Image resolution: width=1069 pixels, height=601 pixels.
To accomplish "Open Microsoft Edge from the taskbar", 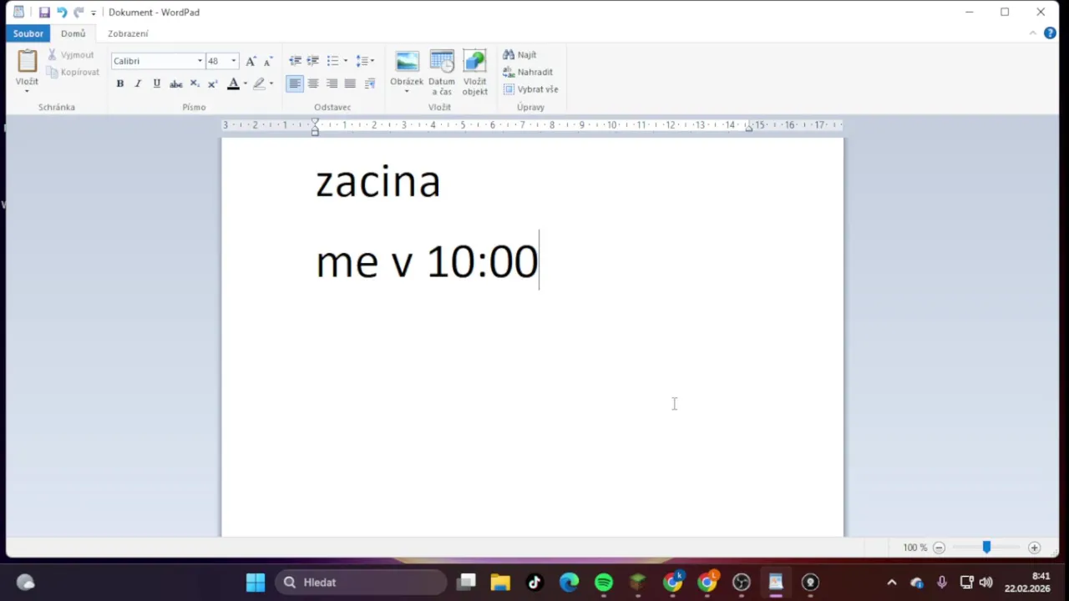I will coord(569,582).
